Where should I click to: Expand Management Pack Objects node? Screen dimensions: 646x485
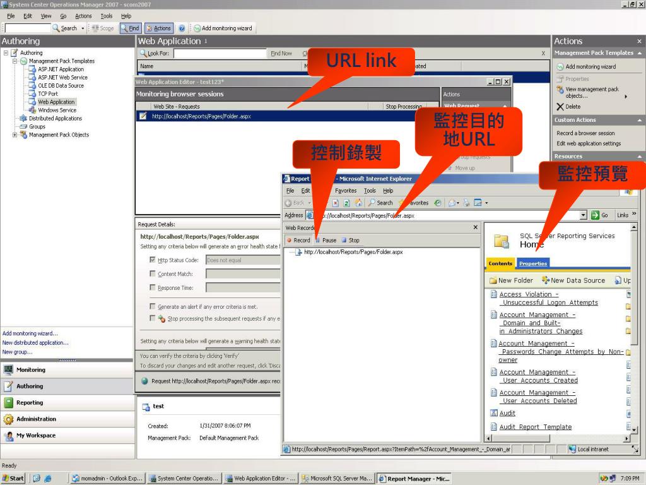[15, 135]
